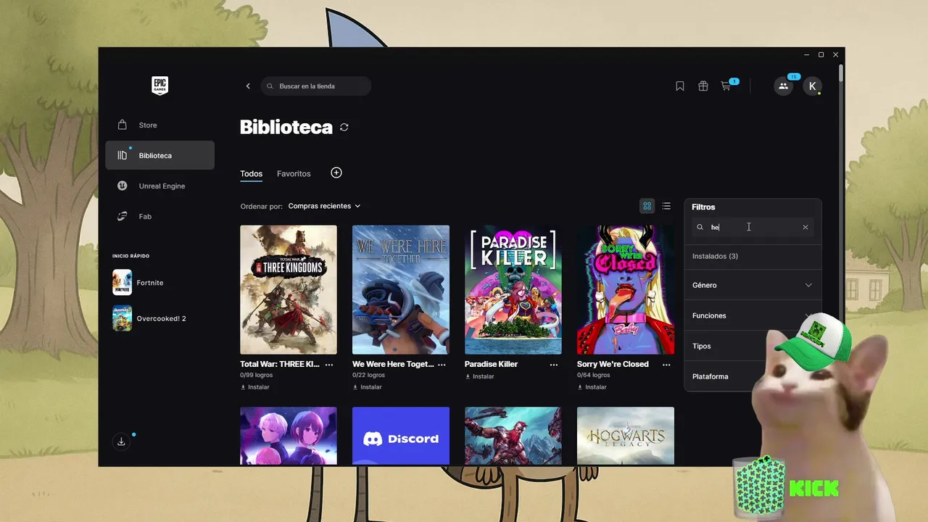
Task: Expand the Género filter
Action: pyautogui.click(x=753, y=285)
